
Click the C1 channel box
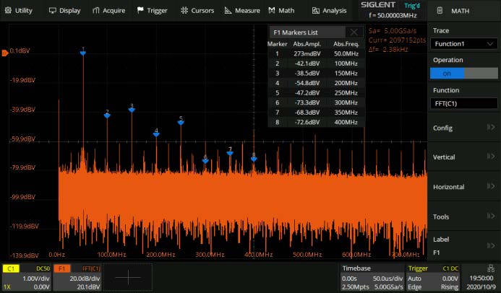click(x=27, y=277)
